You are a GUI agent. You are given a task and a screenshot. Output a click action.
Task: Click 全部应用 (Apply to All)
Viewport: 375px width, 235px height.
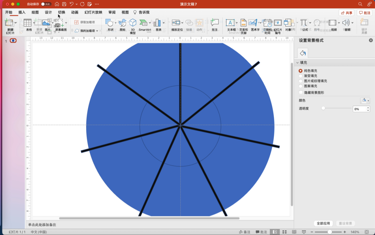323,224
